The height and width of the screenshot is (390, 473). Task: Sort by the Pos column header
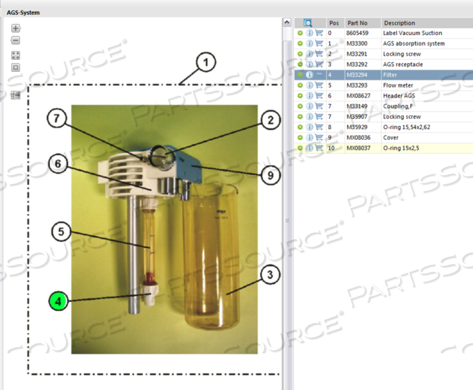[x=334, y=23]
